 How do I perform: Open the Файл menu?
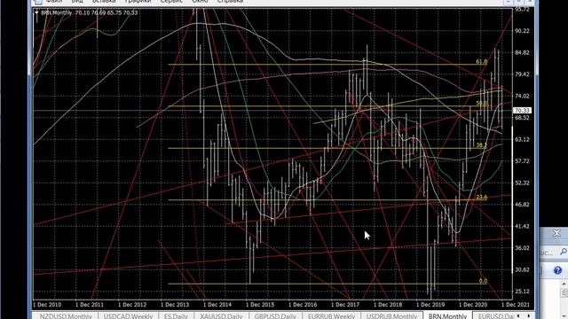53,2
